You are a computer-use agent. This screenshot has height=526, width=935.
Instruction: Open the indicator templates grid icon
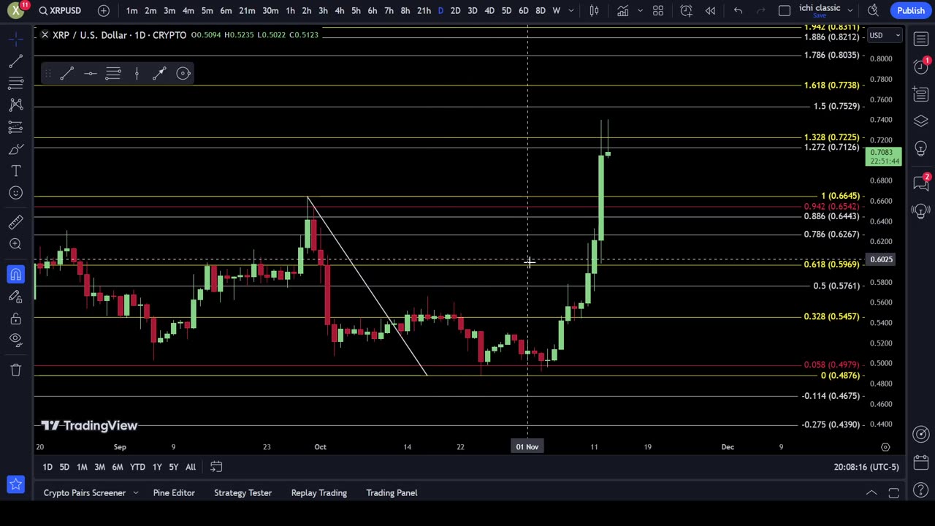[658, 10]
